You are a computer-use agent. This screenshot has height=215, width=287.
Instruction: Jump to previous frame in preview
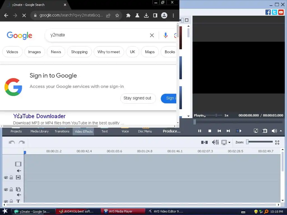click(x=219, y=131)
